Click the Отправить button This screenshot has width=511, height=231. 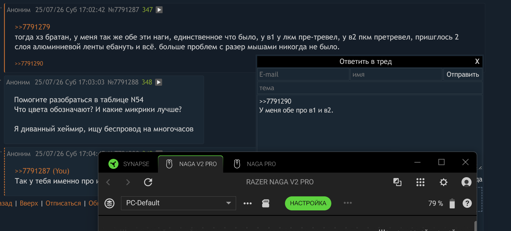pyautogui.click(x=463, y=74)
